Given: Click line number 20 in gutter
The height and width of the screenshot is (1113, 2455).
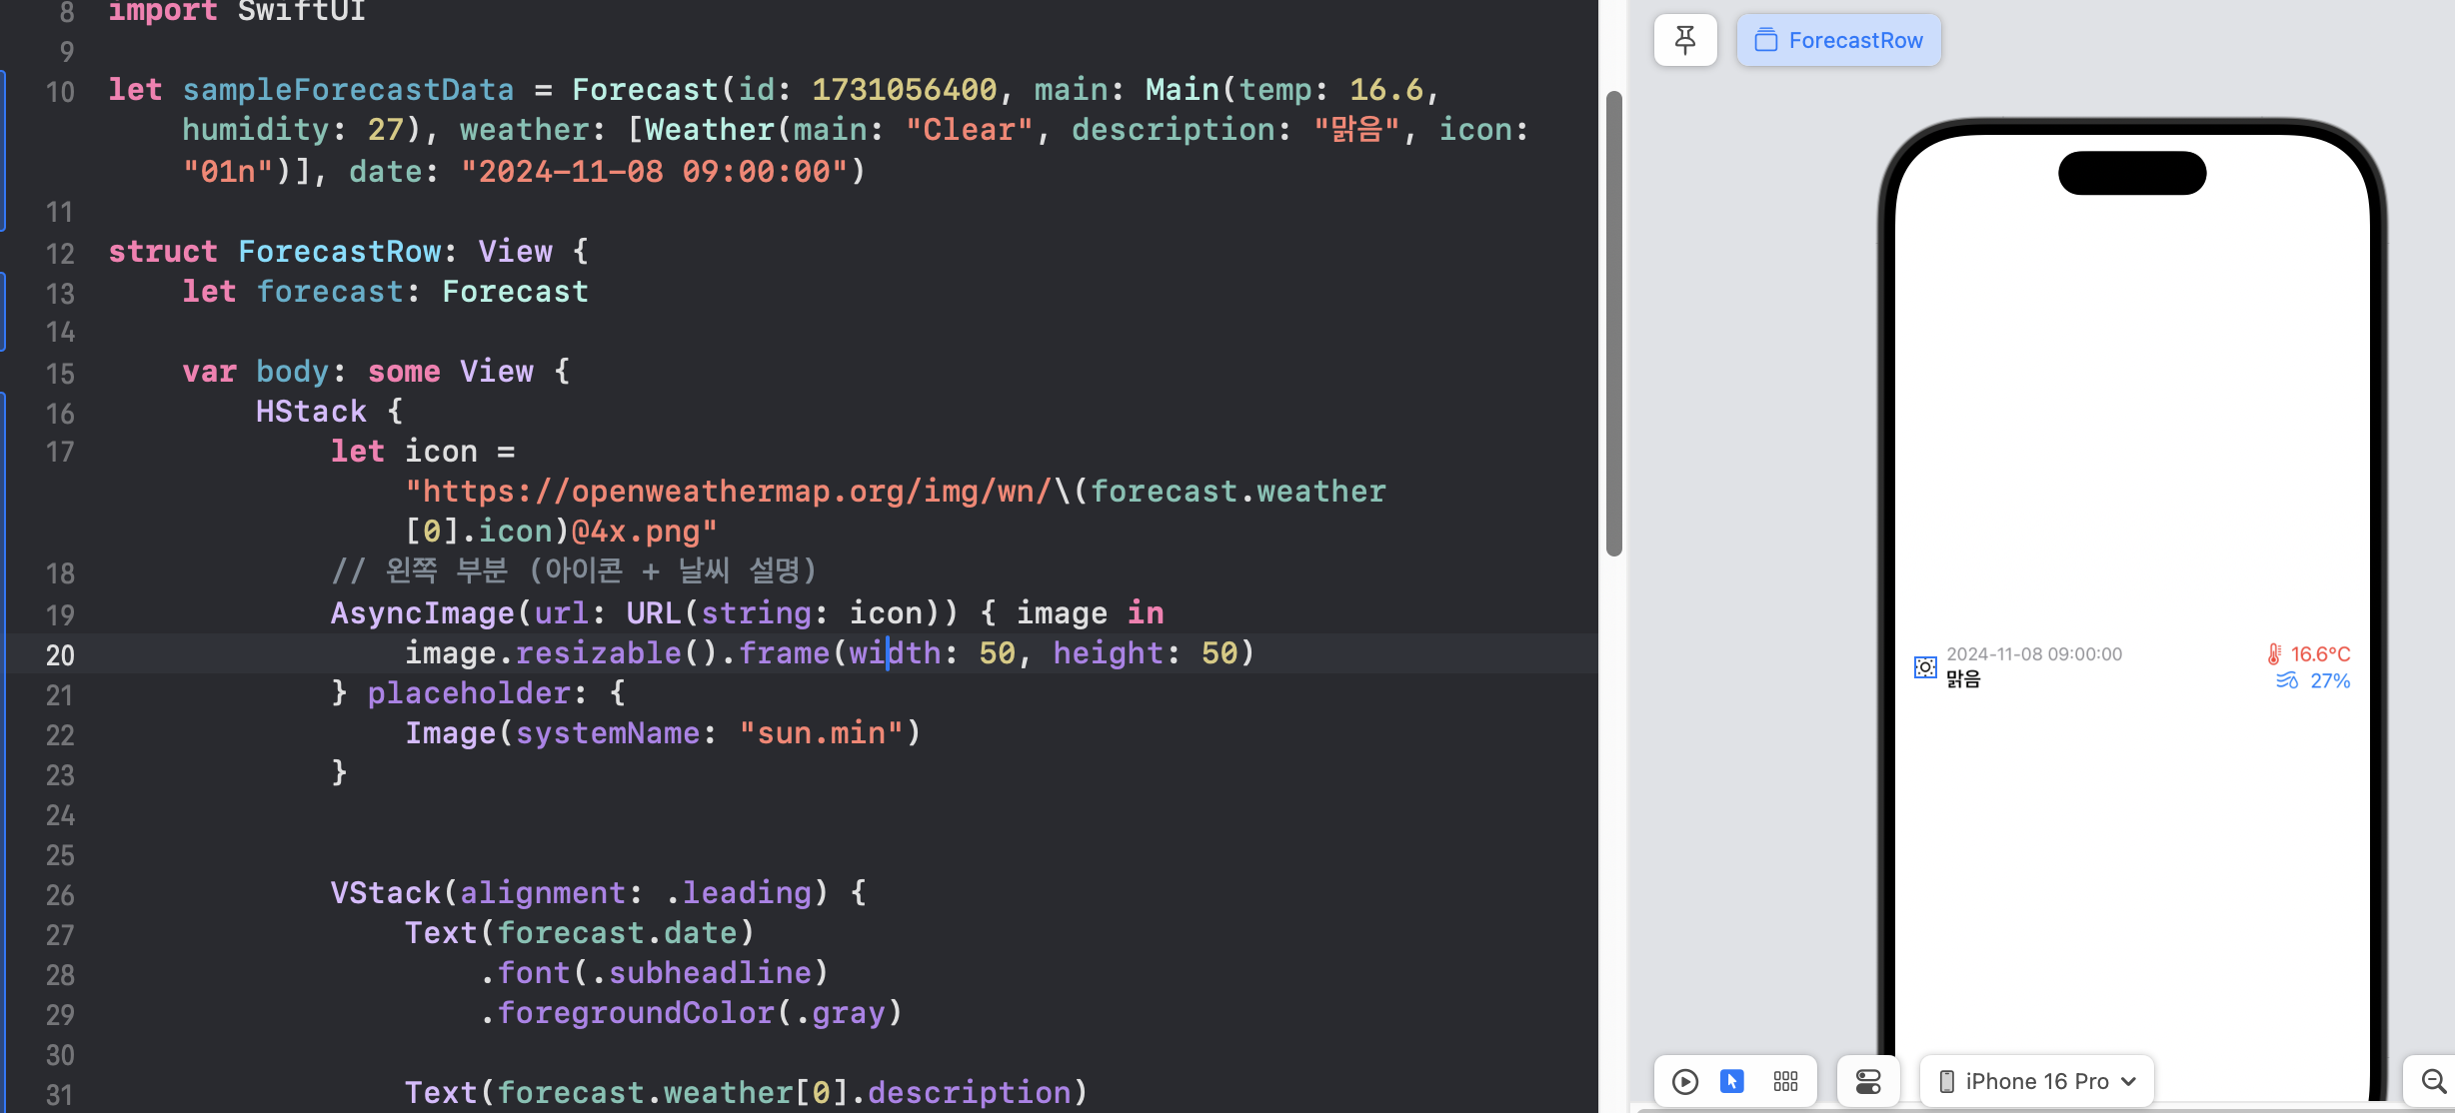Looking at the screenshot, I should 60,655.
